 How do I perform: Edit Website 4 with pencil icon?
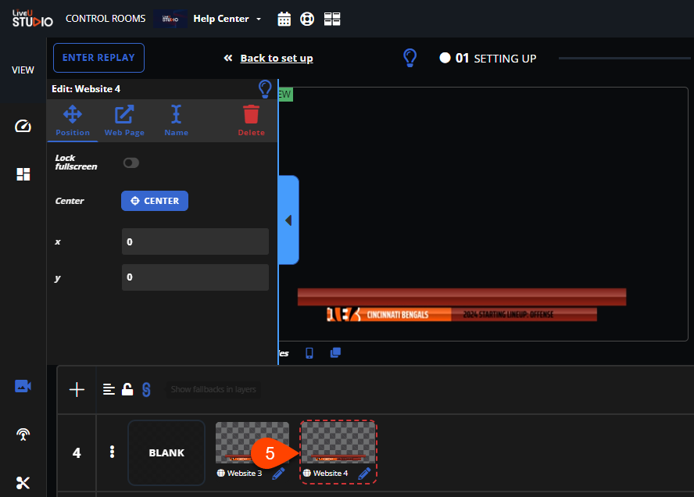coord(364,474)
